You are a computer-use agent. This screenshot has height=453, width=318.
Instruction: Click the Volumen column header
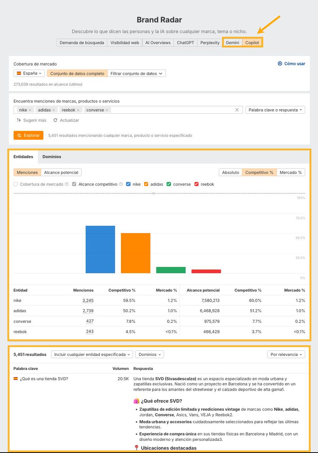[120, 368]
